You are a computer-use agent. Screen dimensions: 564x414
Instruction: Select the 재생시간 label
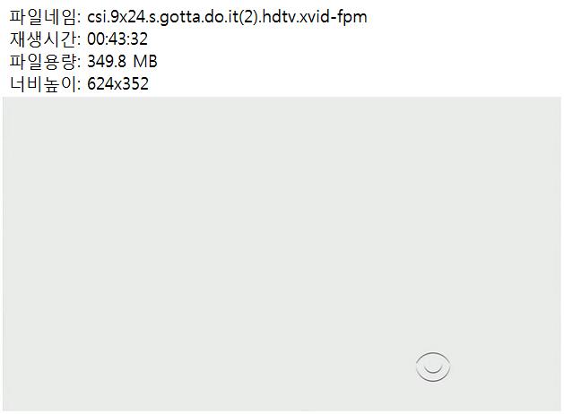(x=43, y=39)
